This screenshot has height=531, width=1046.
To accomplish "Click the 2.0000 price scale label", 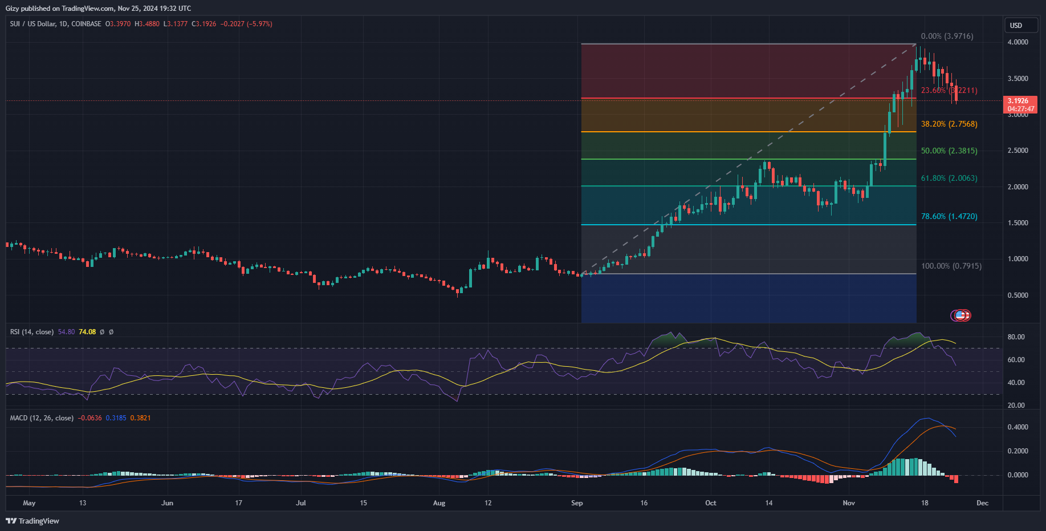I will pos(1017,187).
